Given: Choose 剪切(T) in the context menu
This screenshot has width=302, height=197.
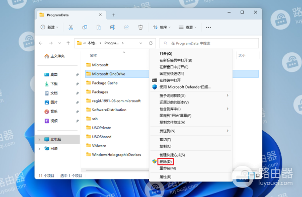Looking at the screenshot, I should [x=191, y=140].
